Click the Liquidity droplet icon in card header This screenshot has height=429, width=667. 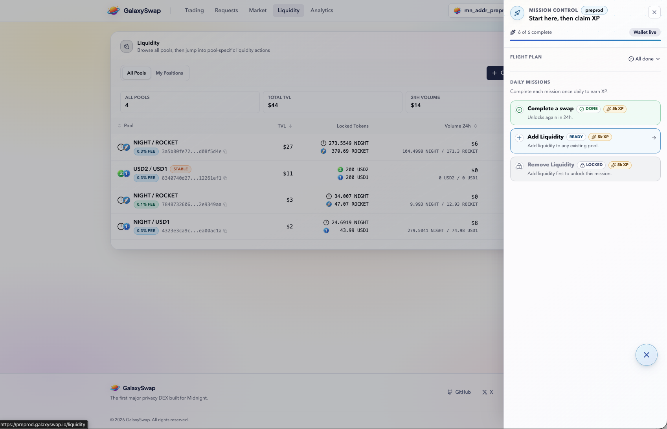pos(127,46)
